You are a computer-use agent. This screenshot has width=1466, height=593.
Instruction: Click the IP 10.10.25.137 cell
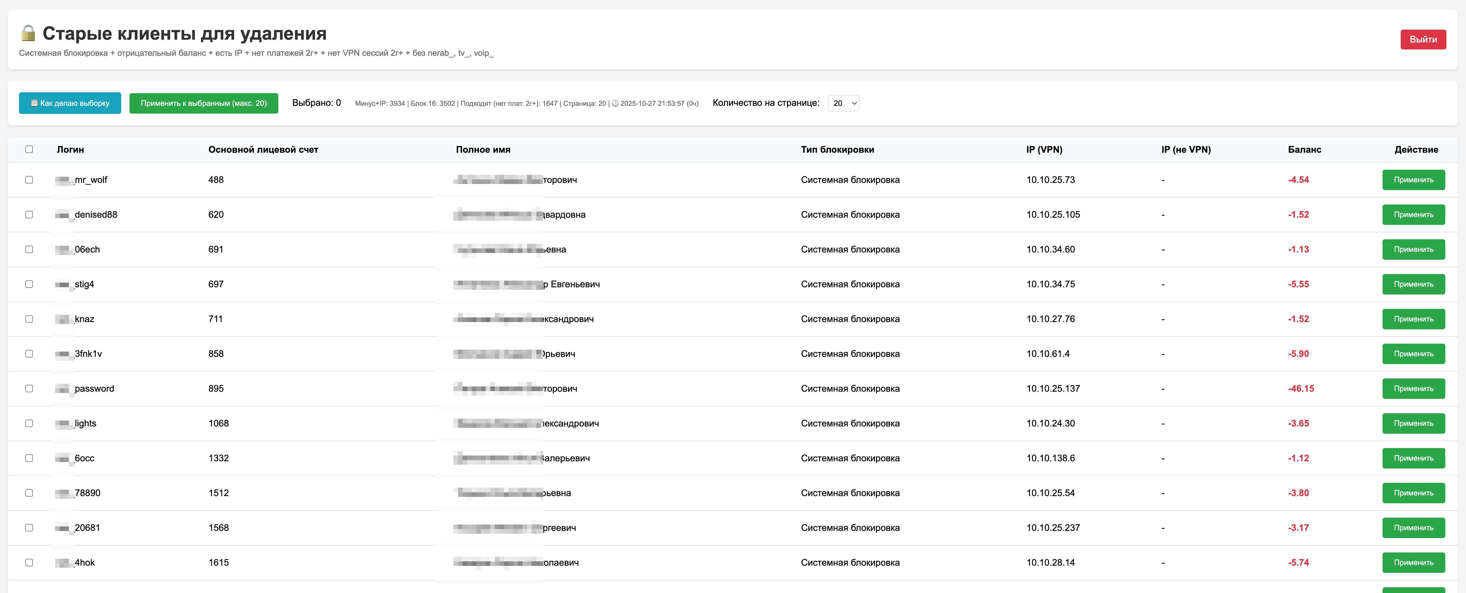coord(1053,388)
